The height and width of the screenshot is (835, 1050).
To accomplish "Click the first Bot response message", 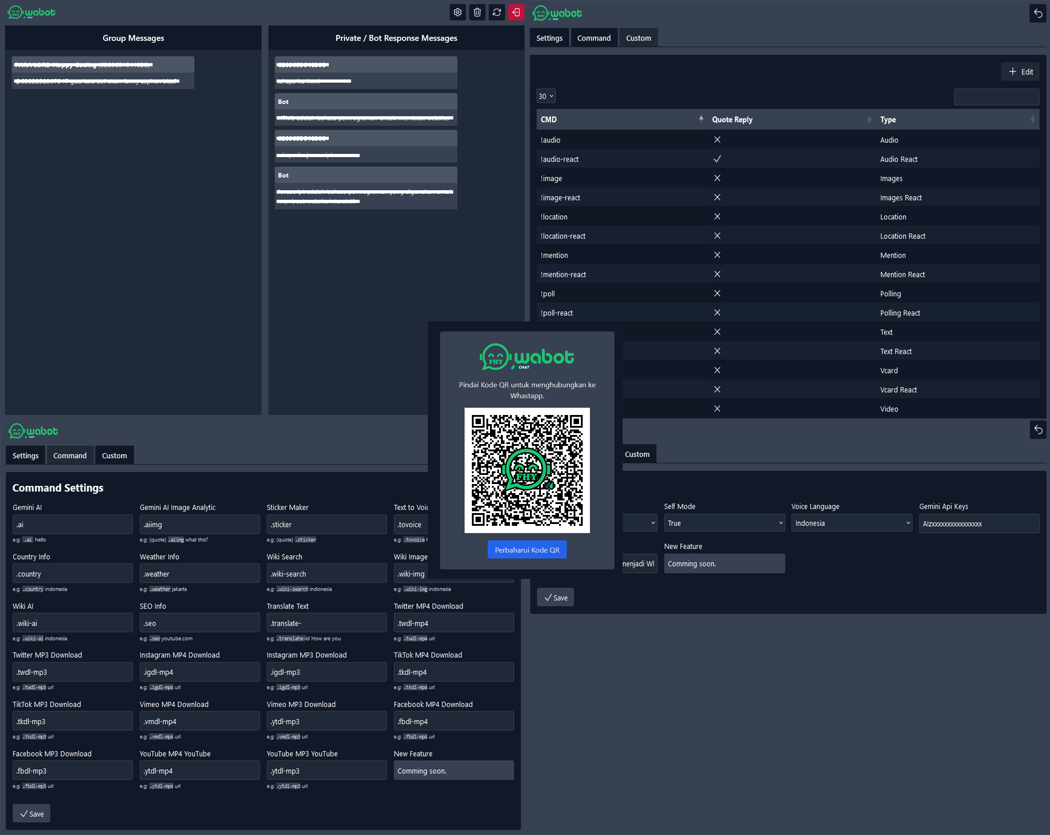I will 366,109.
